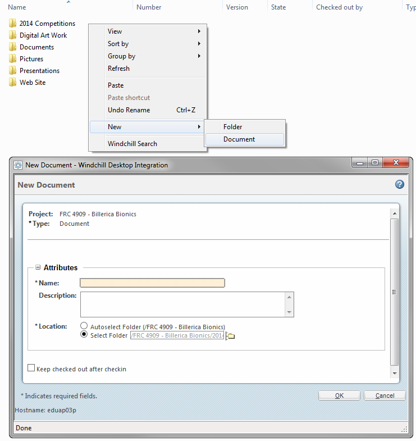Click the Description box scroll down arrow
This screenshot has height=441, width=416.
[289, 312]
